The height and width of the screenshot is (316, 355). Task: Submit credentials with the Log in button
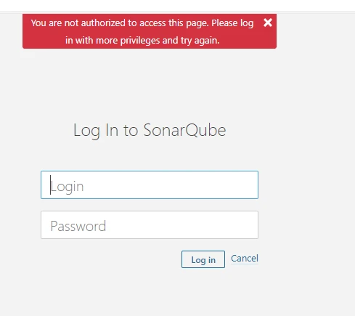[x=203, y=259]
